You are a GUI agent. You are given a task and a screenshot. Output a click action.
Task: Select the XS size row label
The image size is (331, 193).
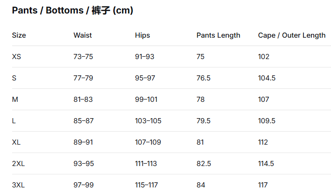(17, 57)
